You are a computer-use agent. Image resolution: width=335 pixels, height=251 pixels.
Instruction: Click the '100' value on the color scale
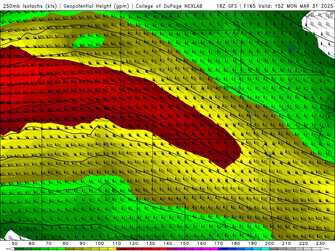pos(100,243)
